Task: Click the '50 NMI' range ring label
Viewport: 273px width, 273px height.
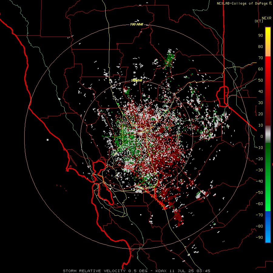Action: click(x=137, y=80)
